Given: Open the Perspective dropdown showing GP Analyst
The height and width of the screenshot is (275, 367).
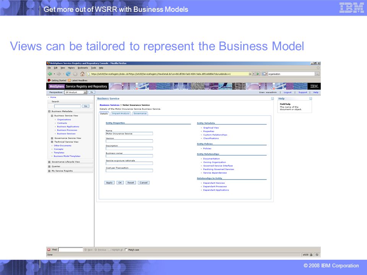Looking at the screenshot, I should tap(76, 92).
